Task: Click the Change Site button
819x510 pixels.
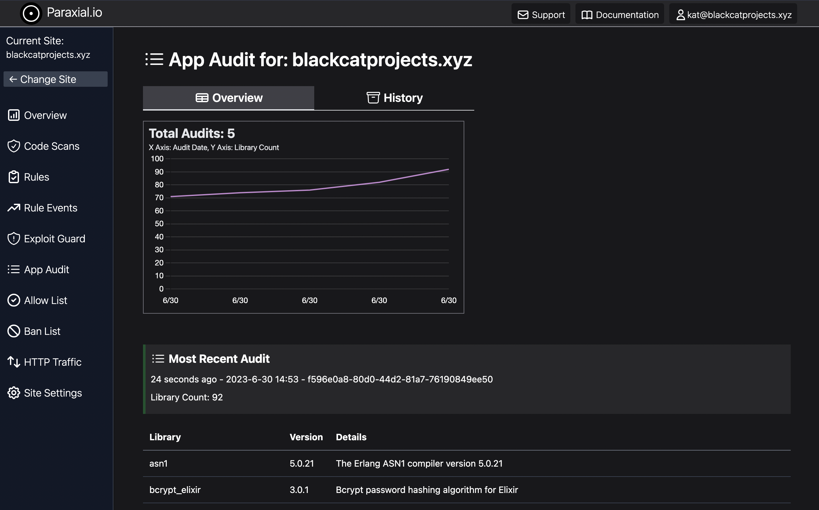Action: [x=55, y=79]
